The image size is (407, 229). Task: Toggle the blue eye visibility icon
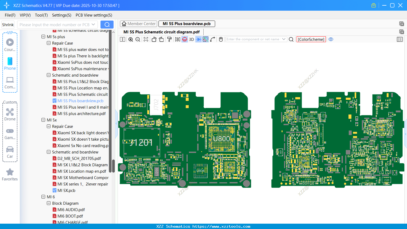coord(331,39)
